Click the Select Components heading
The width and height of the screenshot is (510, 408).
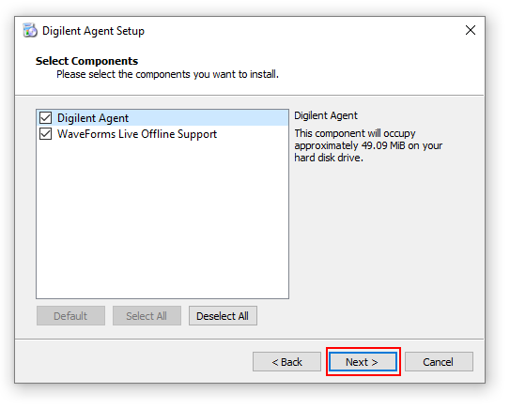click(x=86, y=61)
